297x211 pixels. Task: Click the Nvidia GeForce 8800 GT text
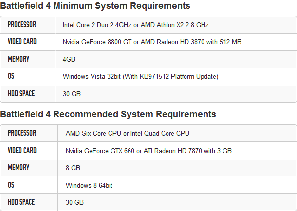[x=96, y=42]
